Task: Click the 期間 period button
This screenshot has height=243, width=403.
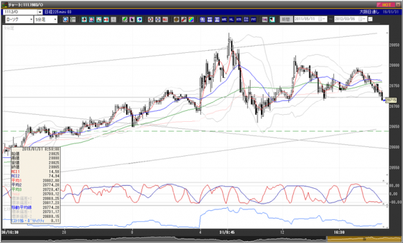Action: click(286, 19)
